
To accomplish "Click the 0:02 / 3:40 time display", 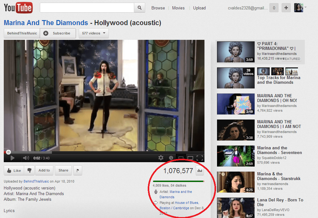I will (x=41, y=158).
